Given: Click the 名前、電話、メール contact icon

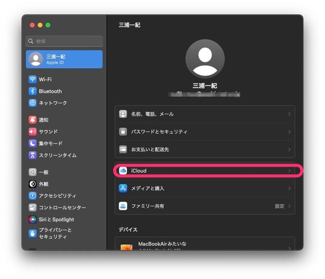Looking at the screenshot, I should coord(123,114).
